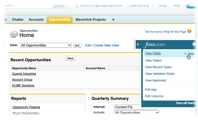Choose View Approvals entry
Image resolution: width=198 pixels, height=122 pixels.
[x=155, y=80]
